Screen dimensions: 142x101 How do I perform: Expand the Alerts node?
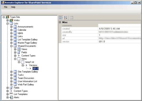pos(8,98)
